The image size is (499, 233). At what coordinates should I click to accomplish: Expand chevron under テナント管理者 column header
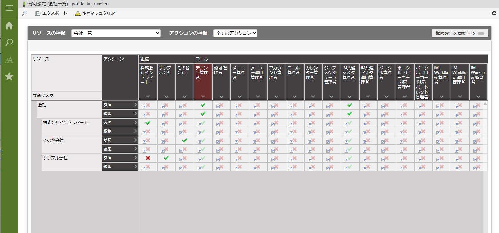(x=203, y=96)
